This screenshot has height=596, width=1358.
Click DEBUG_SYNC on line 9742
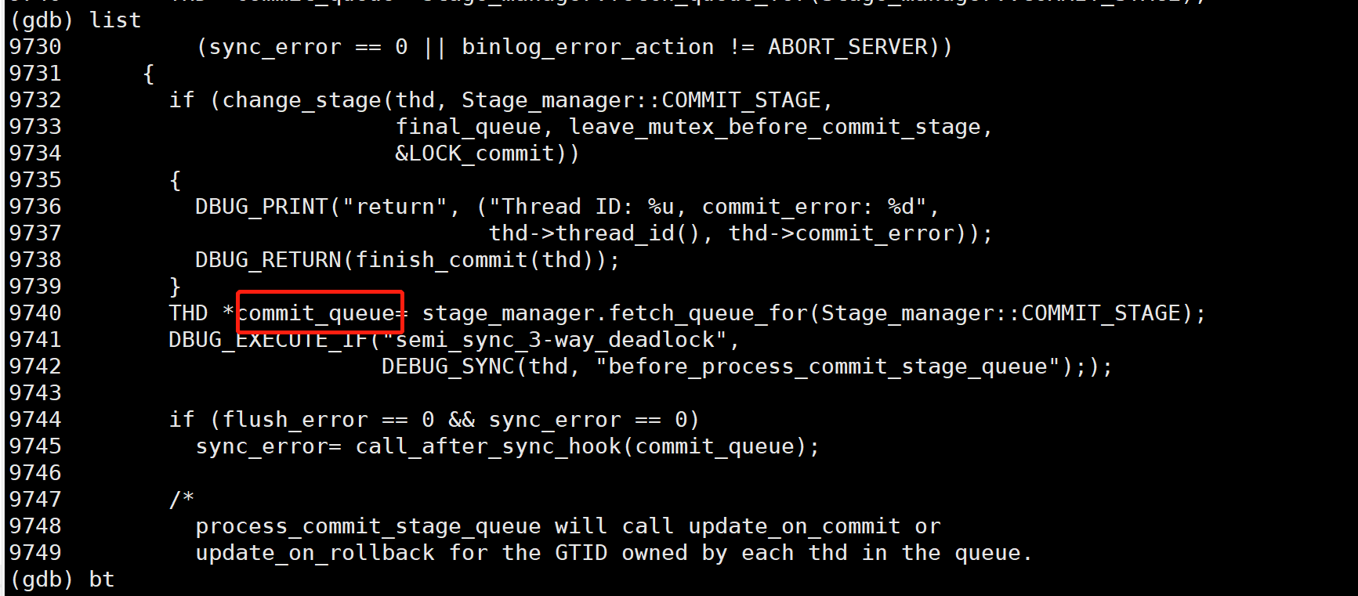point(448,367)
